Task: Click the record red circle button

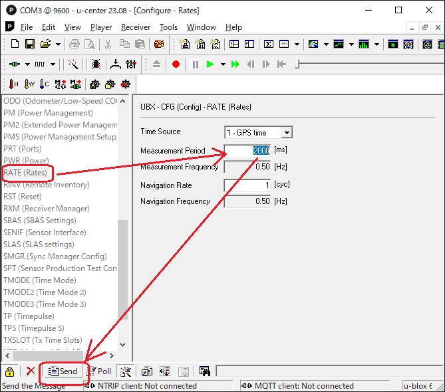Action: pos(176,64)
